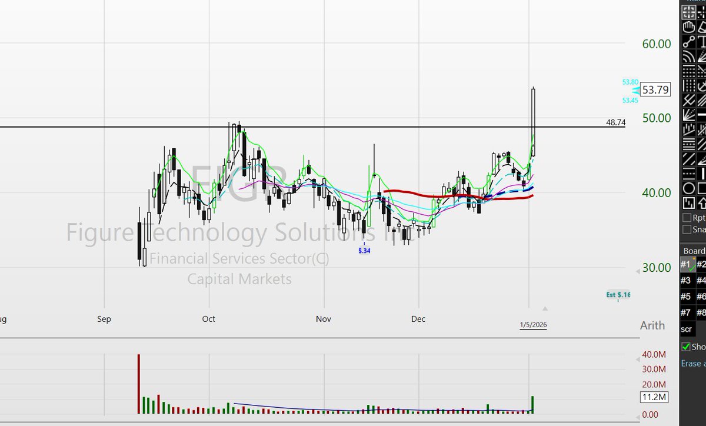Click the Est $.16 earnings estimate marker
The width and height of the screenshot is (706, 426).
[618, 295]
